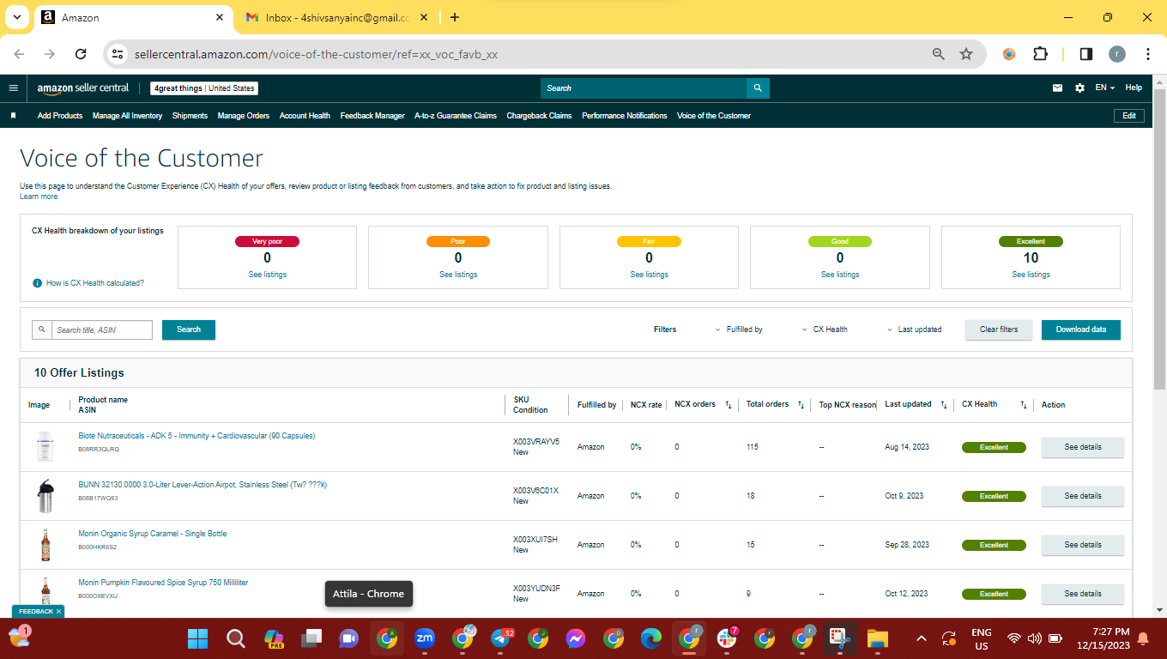Reload the page in the browser
The height and width of the screenshot is (659, 1167).
click(x=81, y=54)
